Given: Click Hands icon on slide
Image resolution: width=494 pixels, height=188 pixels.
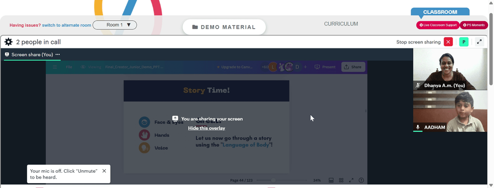Looking at the screenshot, I should pos(144,135).
